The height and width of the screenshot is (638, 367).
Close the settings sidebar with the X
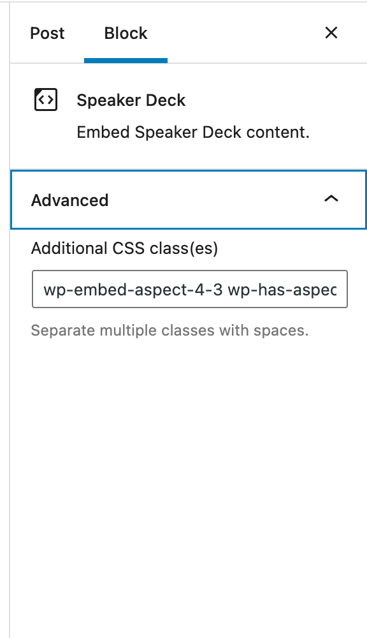[x=331, y=33]
